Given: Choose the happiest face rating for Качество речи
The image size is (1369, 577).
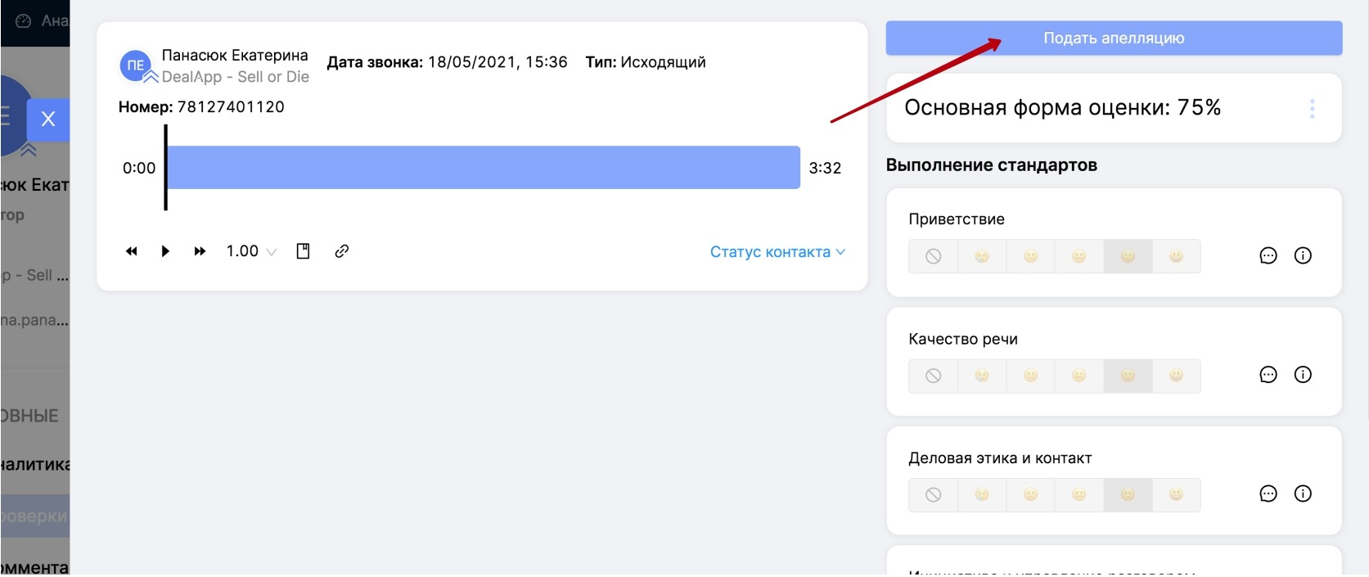Looking at the screenshot, I should point(1176,376).
